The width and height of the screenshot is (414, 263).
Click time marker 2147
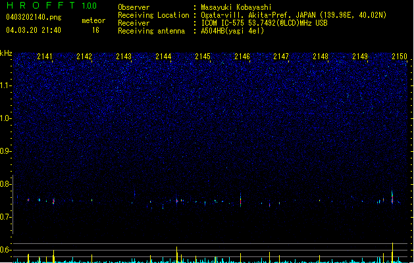[281, 56]
